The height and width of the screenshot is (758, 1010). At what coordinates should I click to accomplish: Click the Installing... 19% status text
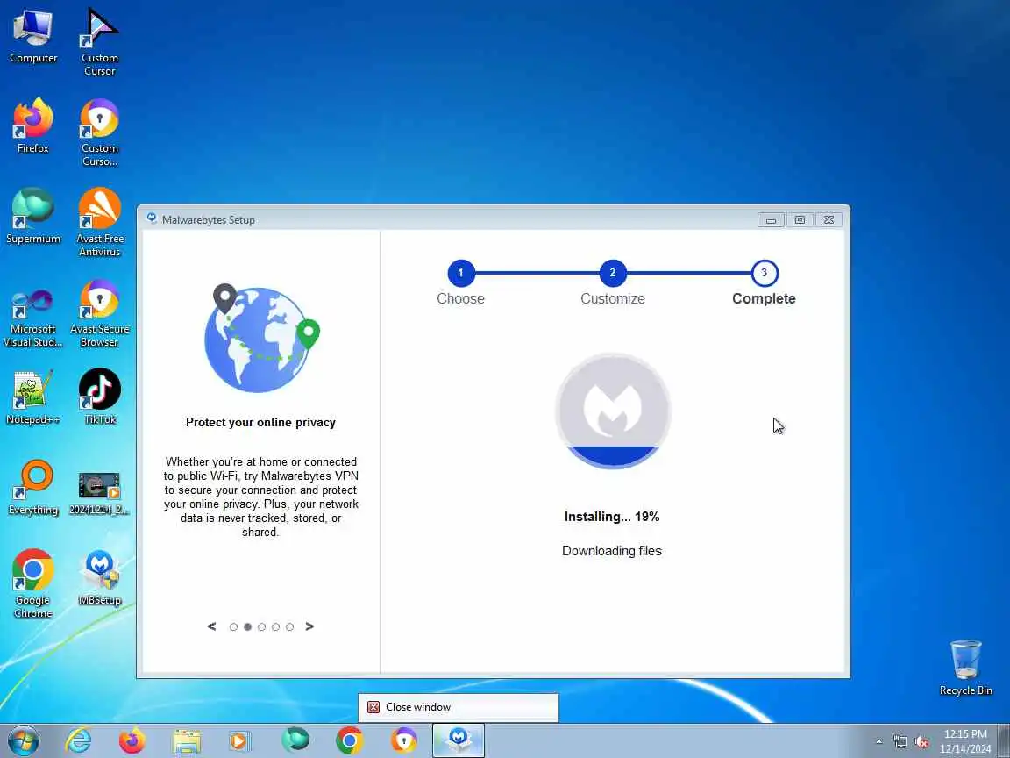click(612, 517)
